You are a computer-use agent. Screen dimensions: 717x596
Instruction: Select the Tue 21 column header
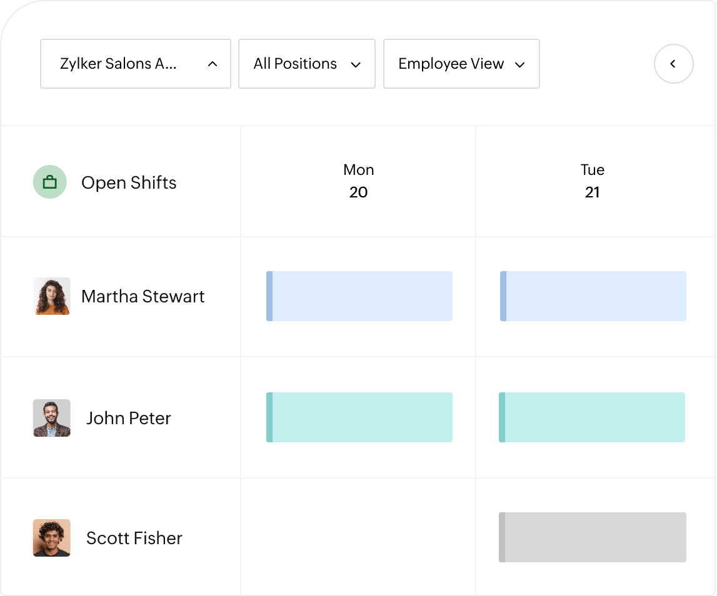[x=592, y=181]
